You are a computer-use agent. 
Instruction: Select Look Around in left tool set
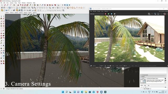pos(3,56)
